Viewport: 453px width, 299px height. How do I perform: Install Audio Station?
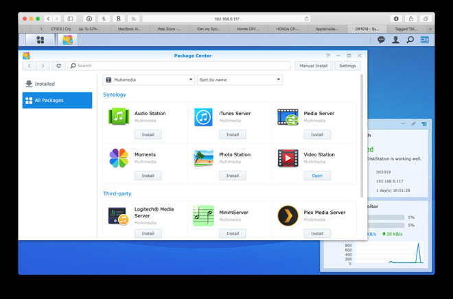click(x=148, y=134)
